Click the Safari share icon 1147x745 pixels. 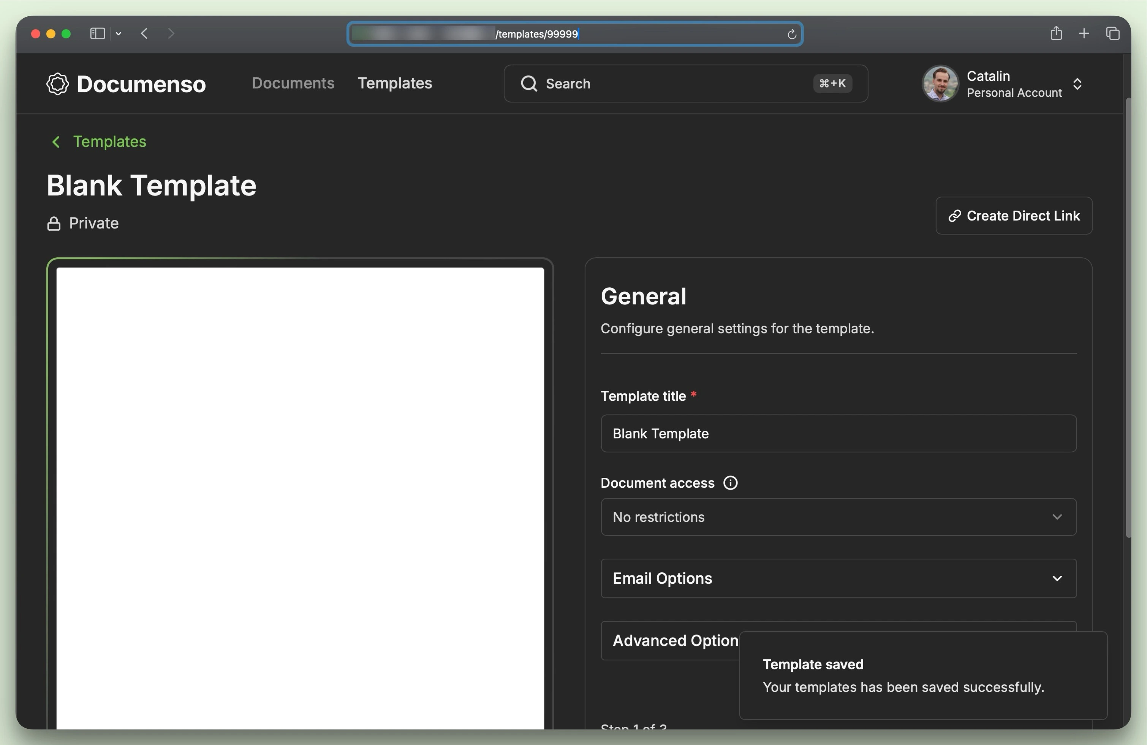click(1056, 33)
